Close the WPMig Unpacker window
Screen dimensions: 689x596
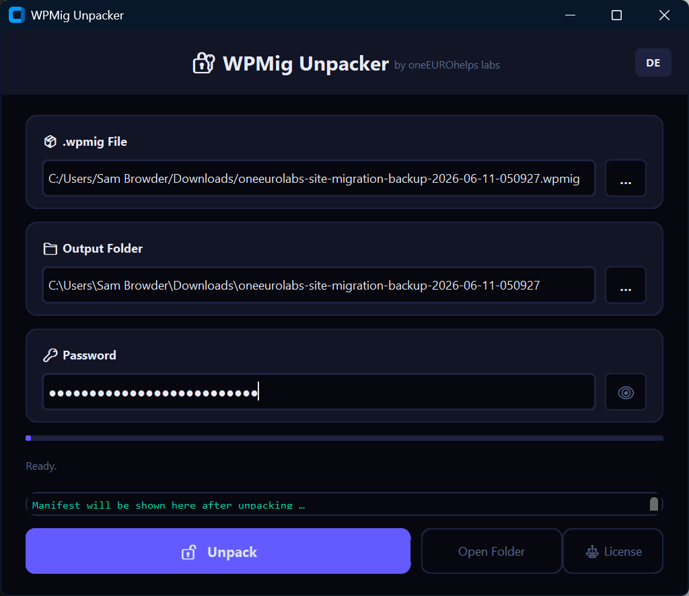[664, 15]
